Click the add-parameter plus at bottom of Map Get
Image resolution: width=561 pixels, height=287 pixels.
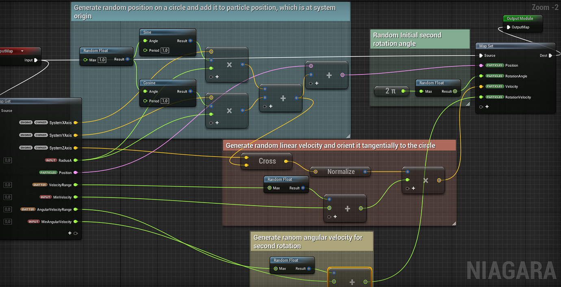[x=70, y=233]
